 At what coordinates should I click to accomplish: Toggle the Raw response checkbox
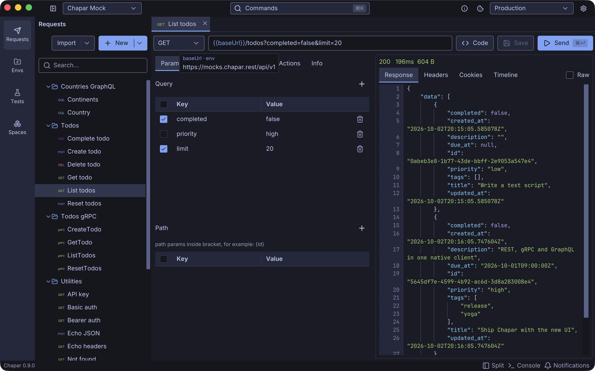[x=570, y=75]
